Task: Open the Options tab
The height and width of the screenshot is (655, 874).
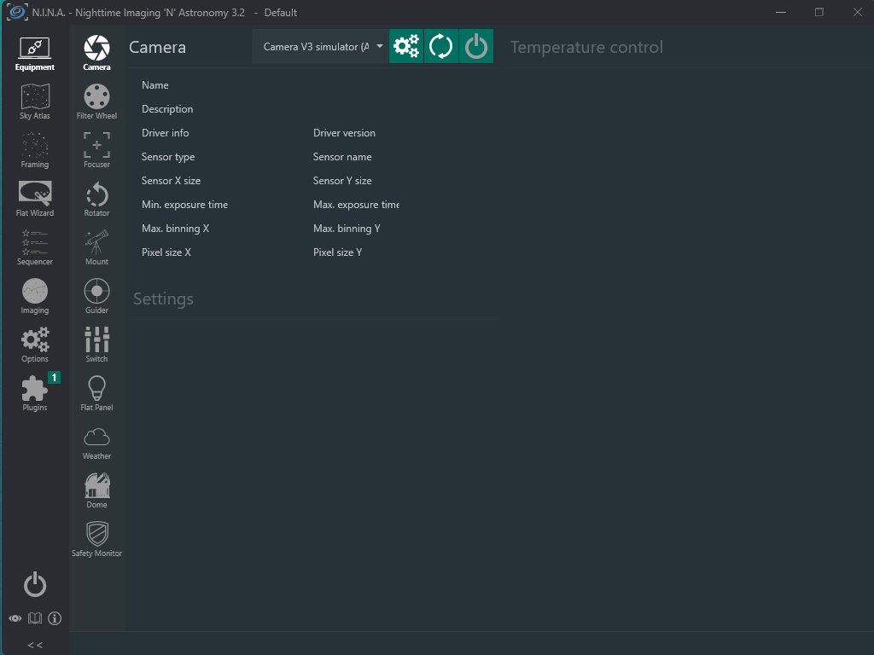Action: (x=34, y=345)
